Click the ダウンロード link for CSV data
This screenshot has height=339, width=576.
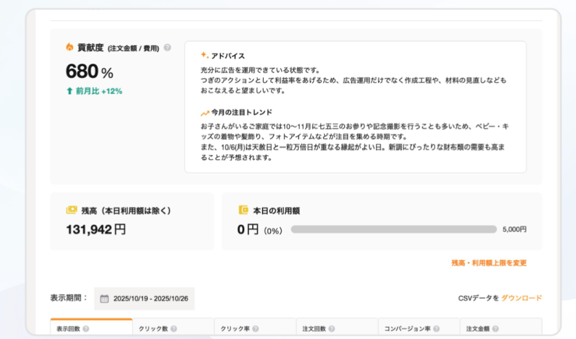522,298
